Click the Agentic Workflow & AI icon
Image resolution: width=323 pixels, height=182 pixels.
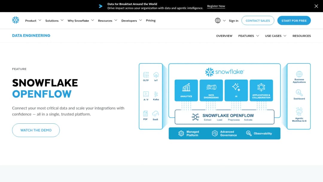click(299, 112)
